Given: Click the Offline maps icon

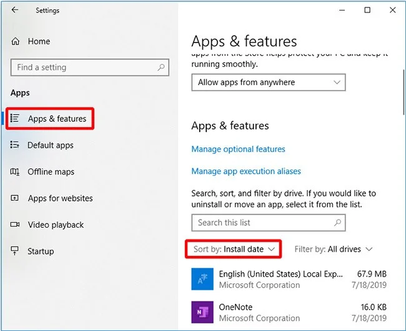Looking at the screenshot, I should click(x=15, y=172).
